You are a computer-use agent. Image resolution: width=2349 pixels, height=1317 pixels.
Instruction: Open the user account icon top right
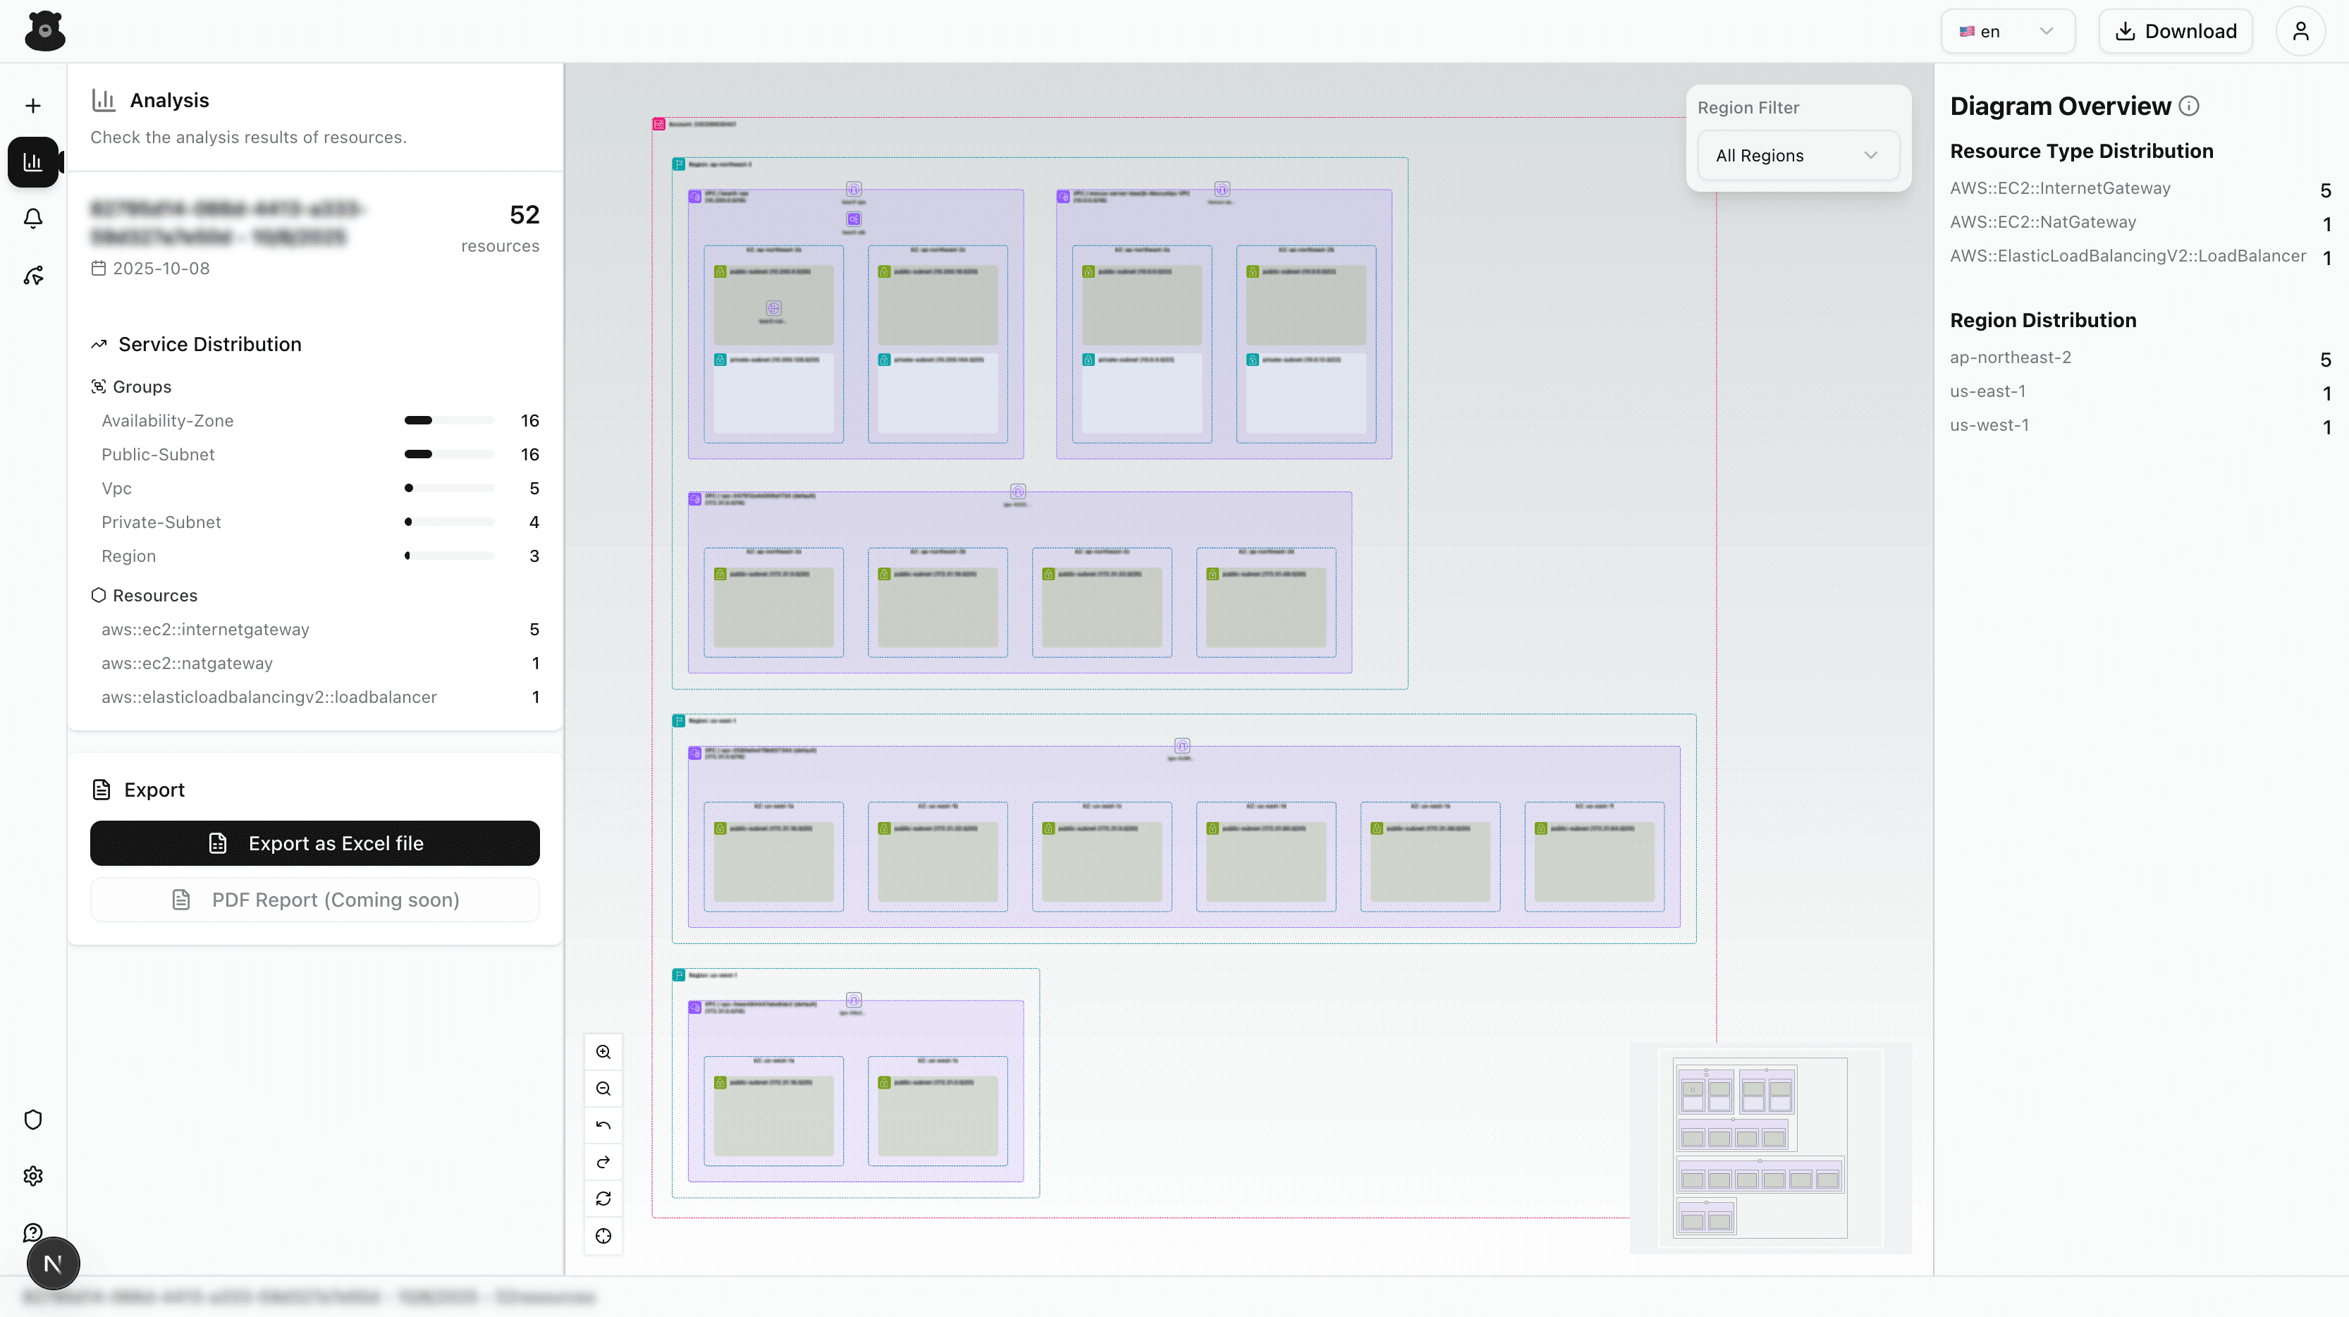pos(2300,30)
